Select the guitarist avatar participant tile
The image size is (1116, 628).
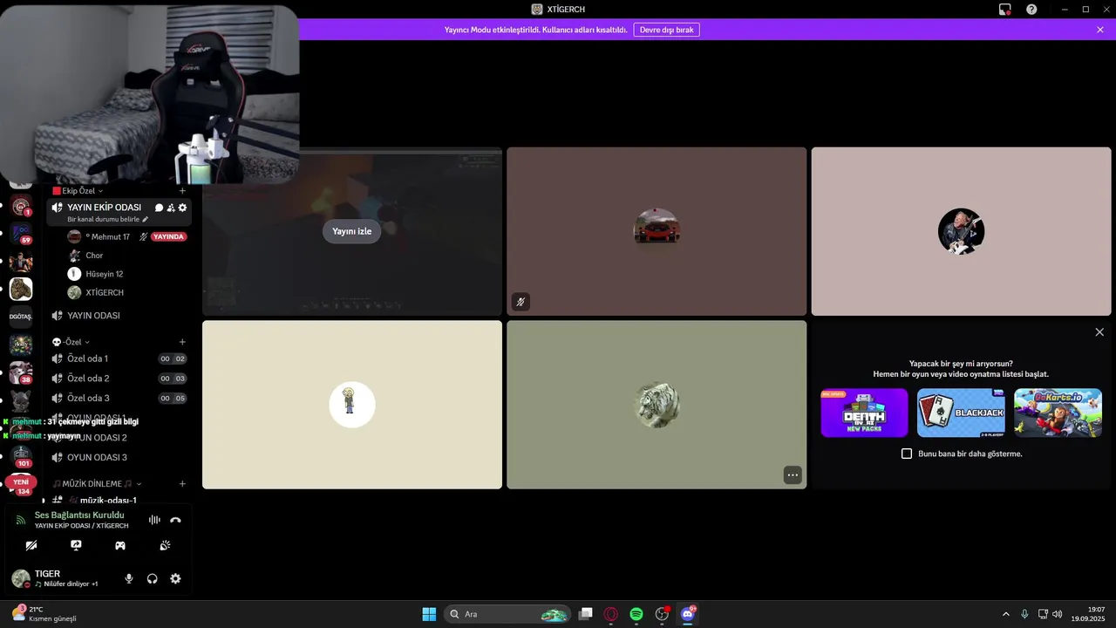961,231
